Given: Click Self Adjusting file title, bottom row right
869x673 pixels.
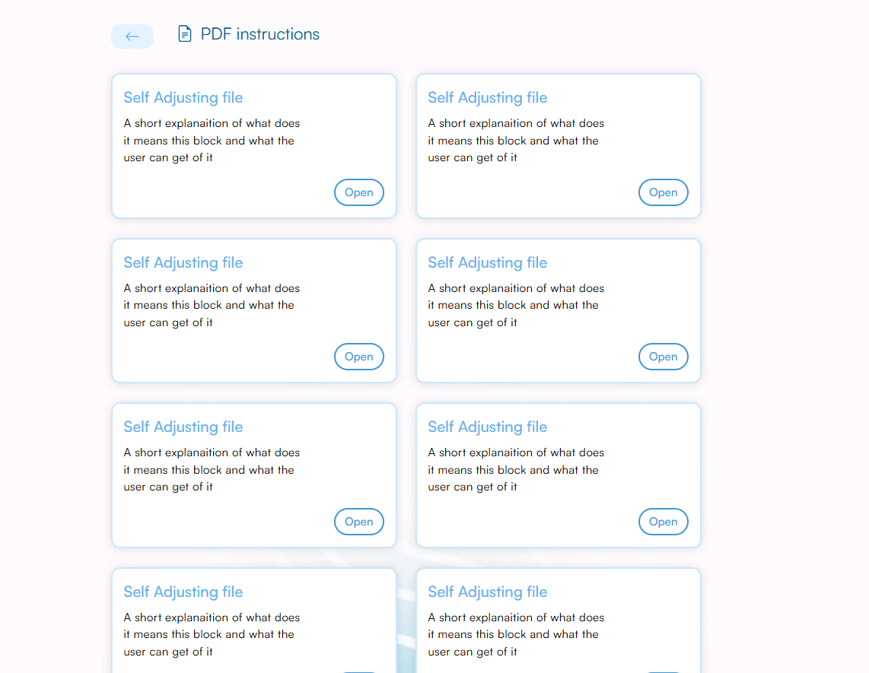Looking at the screenshot, I should [x=487, y=592].
